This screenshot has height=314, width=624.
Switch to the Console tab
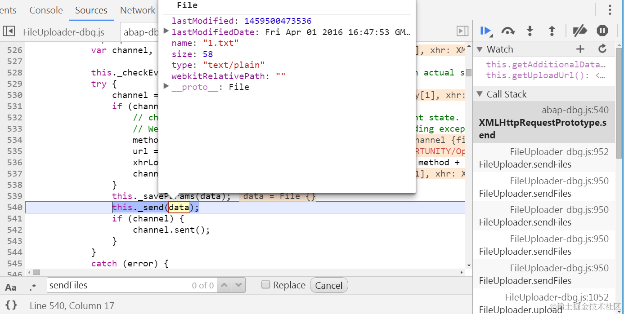pos(46,10)
